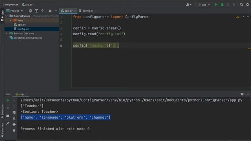Print the Run console output

point(14,124)
